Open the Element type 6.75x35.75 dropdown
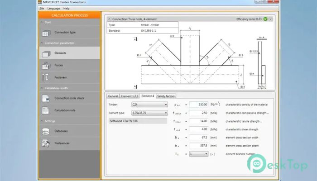 (149, 113)
